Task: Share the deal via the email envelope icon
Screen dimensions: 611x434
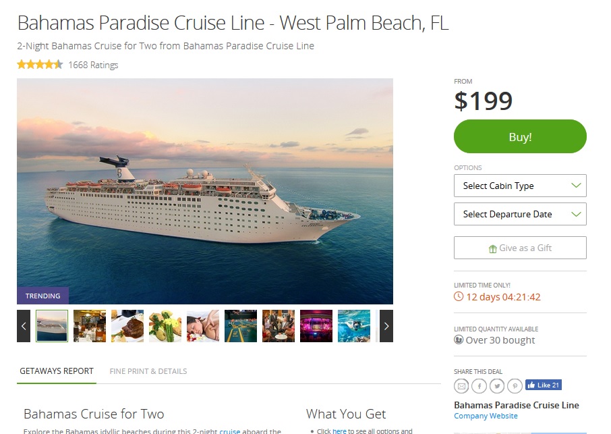Action: coord(461,385)
